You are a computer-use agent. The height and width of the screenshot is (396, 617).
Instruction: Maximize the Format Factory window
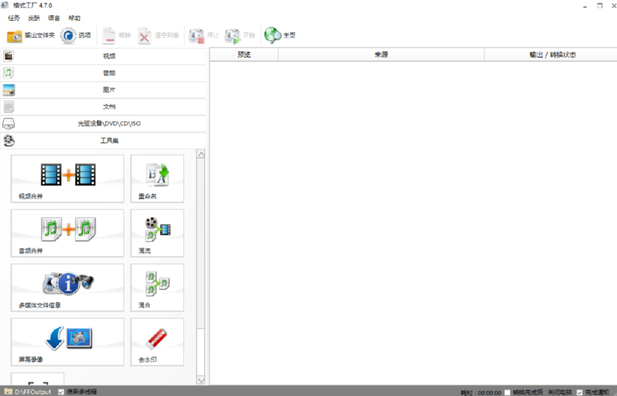tap(600, 5)
